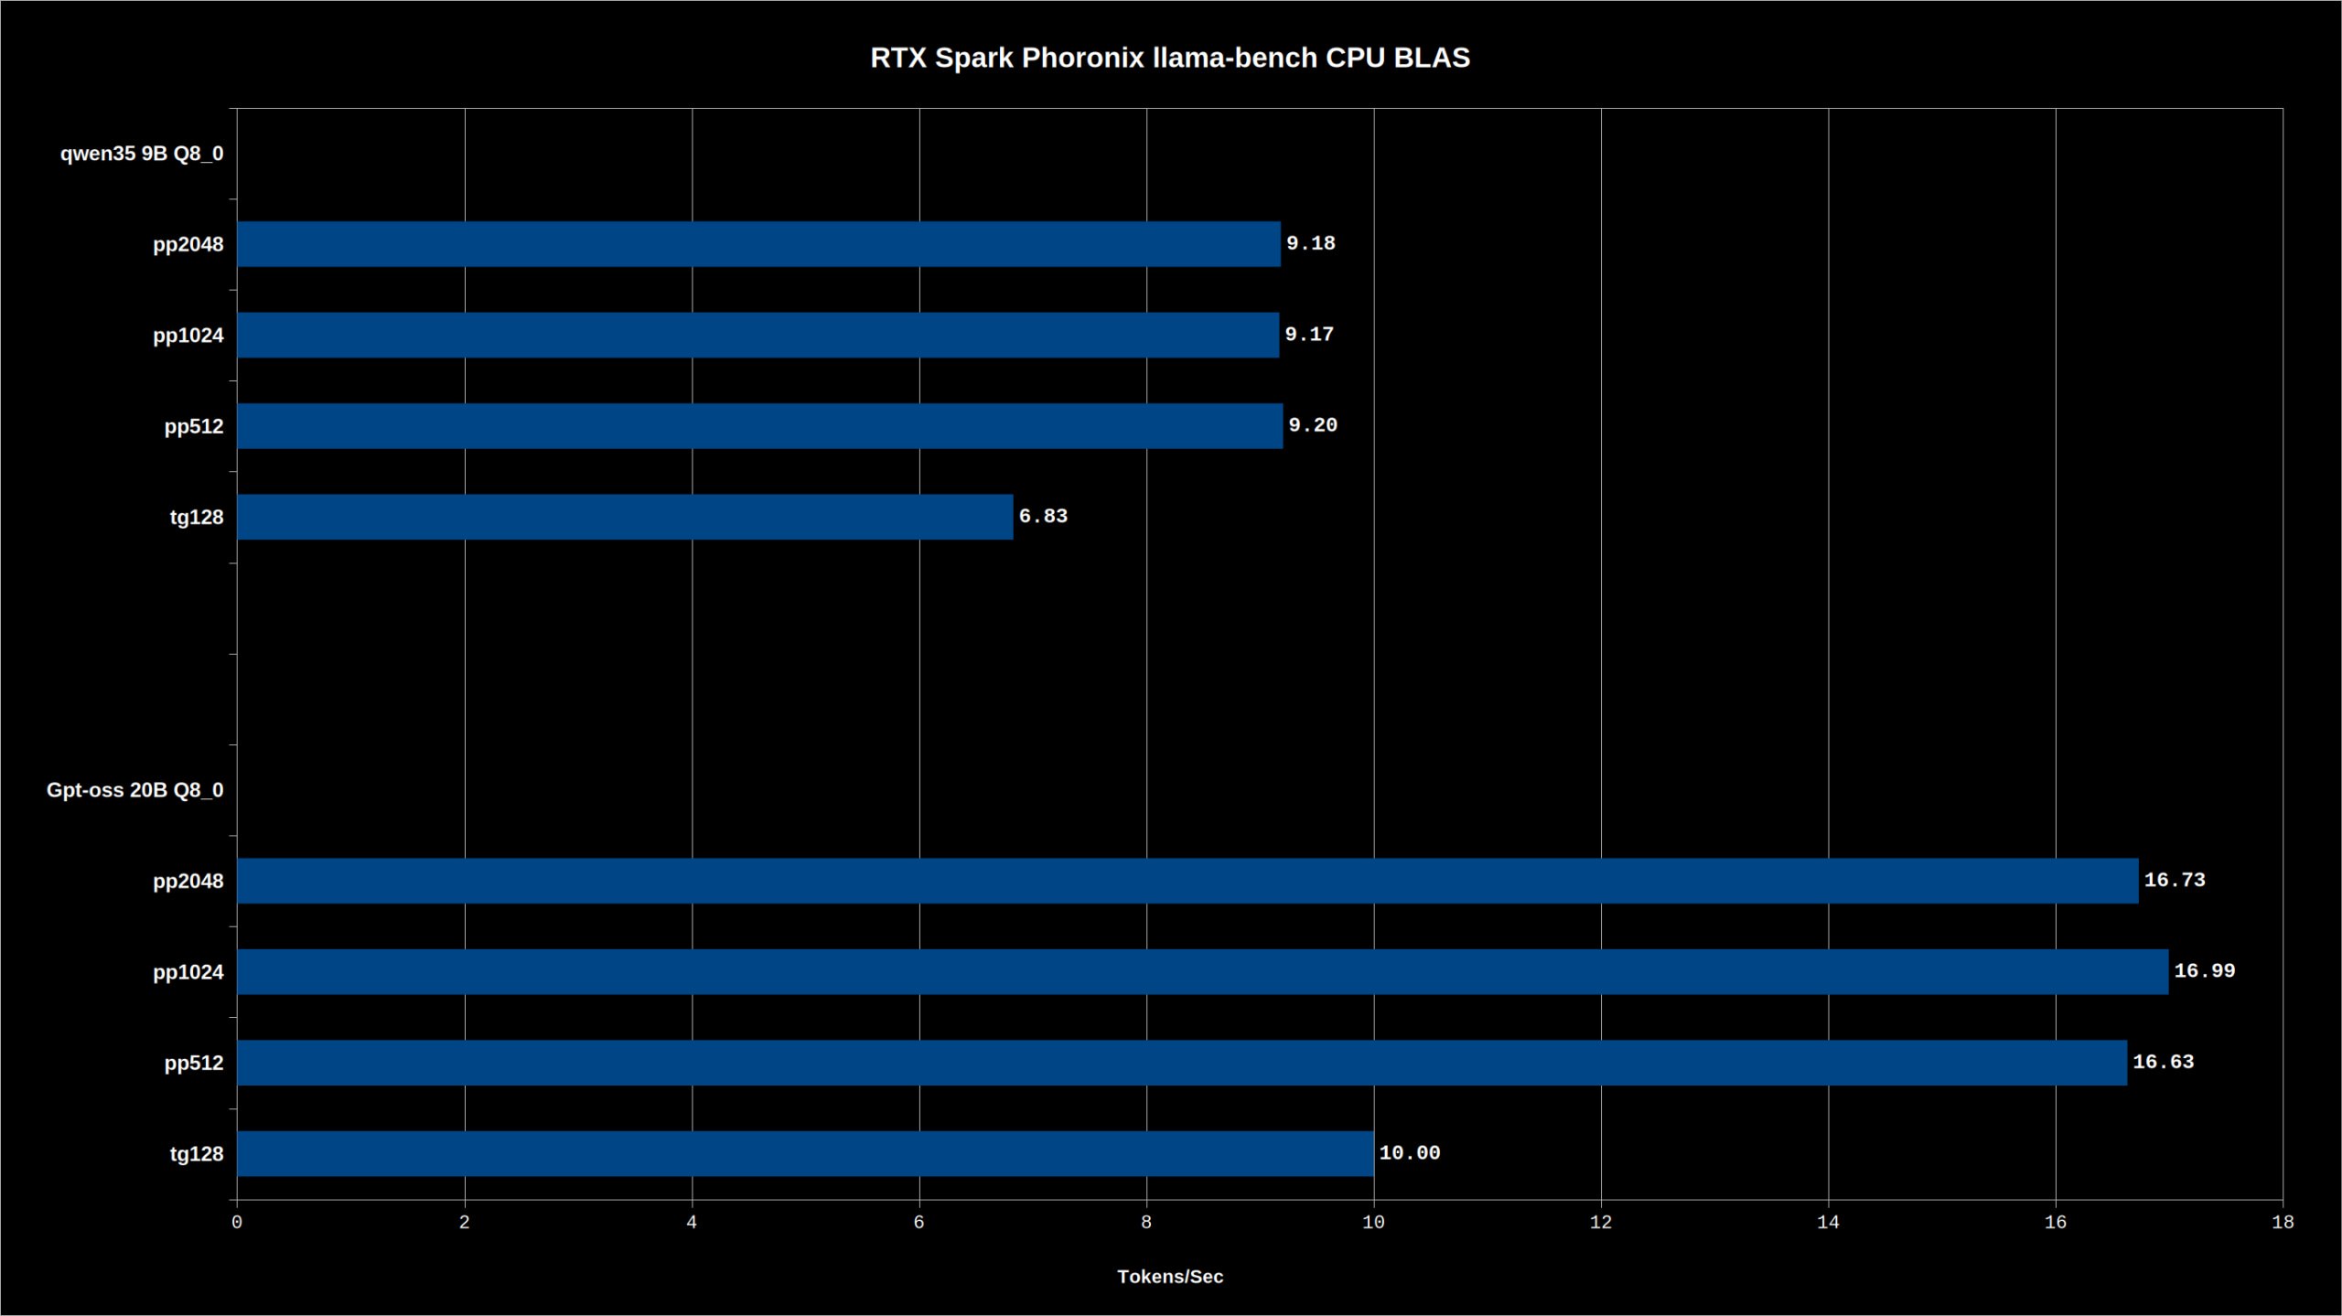Click the x-axis tick label 8

(x=1146, y=1223)
